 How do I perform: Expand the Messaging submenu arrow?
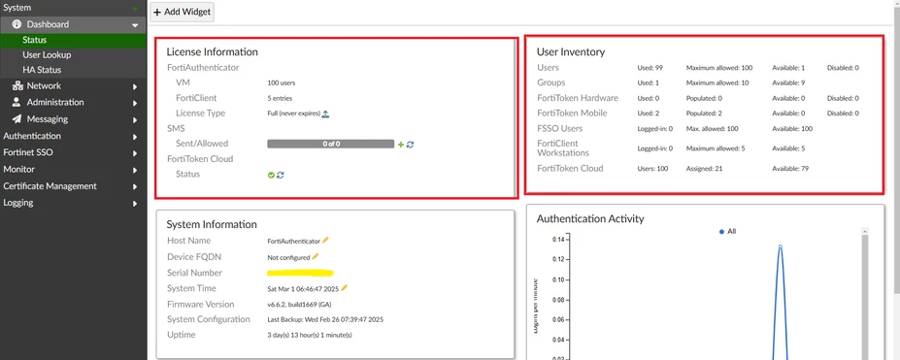point(136,120)
